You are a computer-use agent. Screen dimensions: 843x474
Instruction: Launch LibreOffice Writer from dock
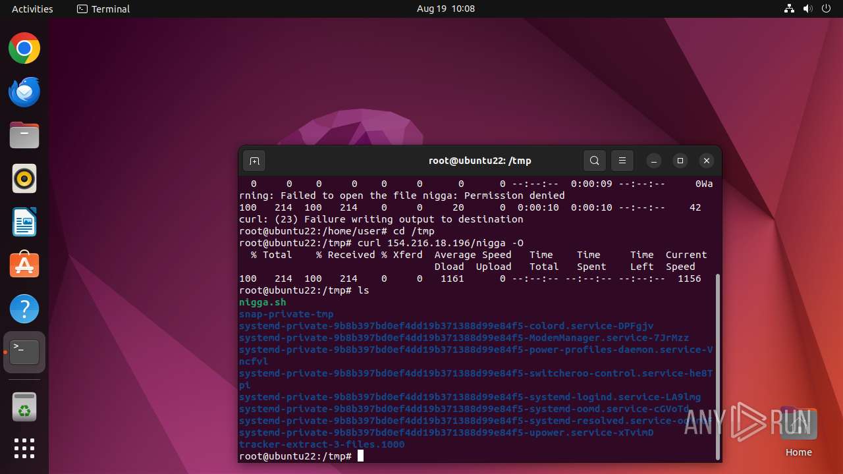(x=24, y=223)
